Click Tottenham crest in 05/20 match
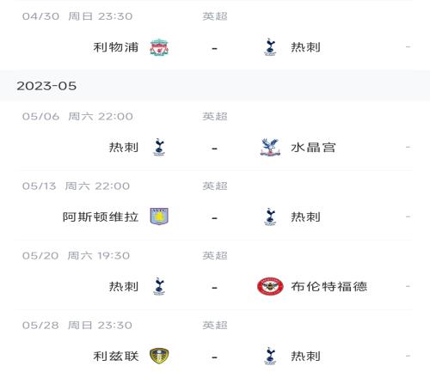Screen dimensions: 430x378 click(159, 286)
